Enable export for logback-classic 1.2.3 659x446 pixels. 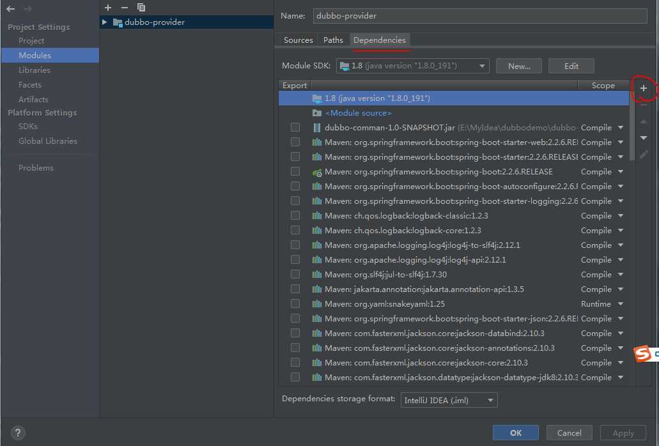(x=295, y=215)
